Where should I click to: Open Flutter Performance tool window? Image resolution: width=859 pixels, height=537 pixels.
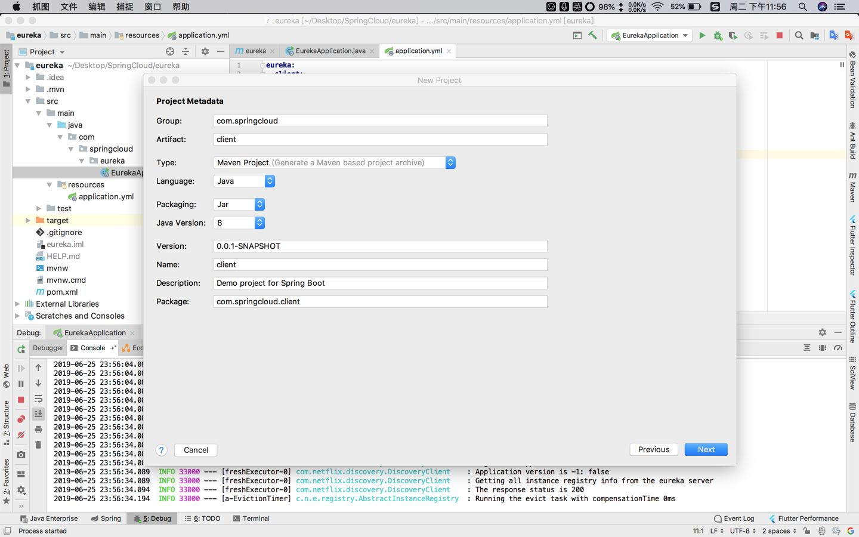click(x=804, y=519)
